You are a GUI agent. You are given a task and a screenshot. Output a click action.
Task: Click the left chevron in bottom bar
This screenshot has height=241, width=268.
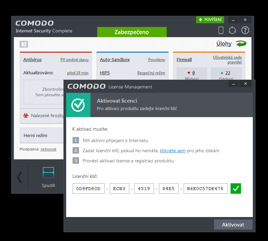[20, 177]
